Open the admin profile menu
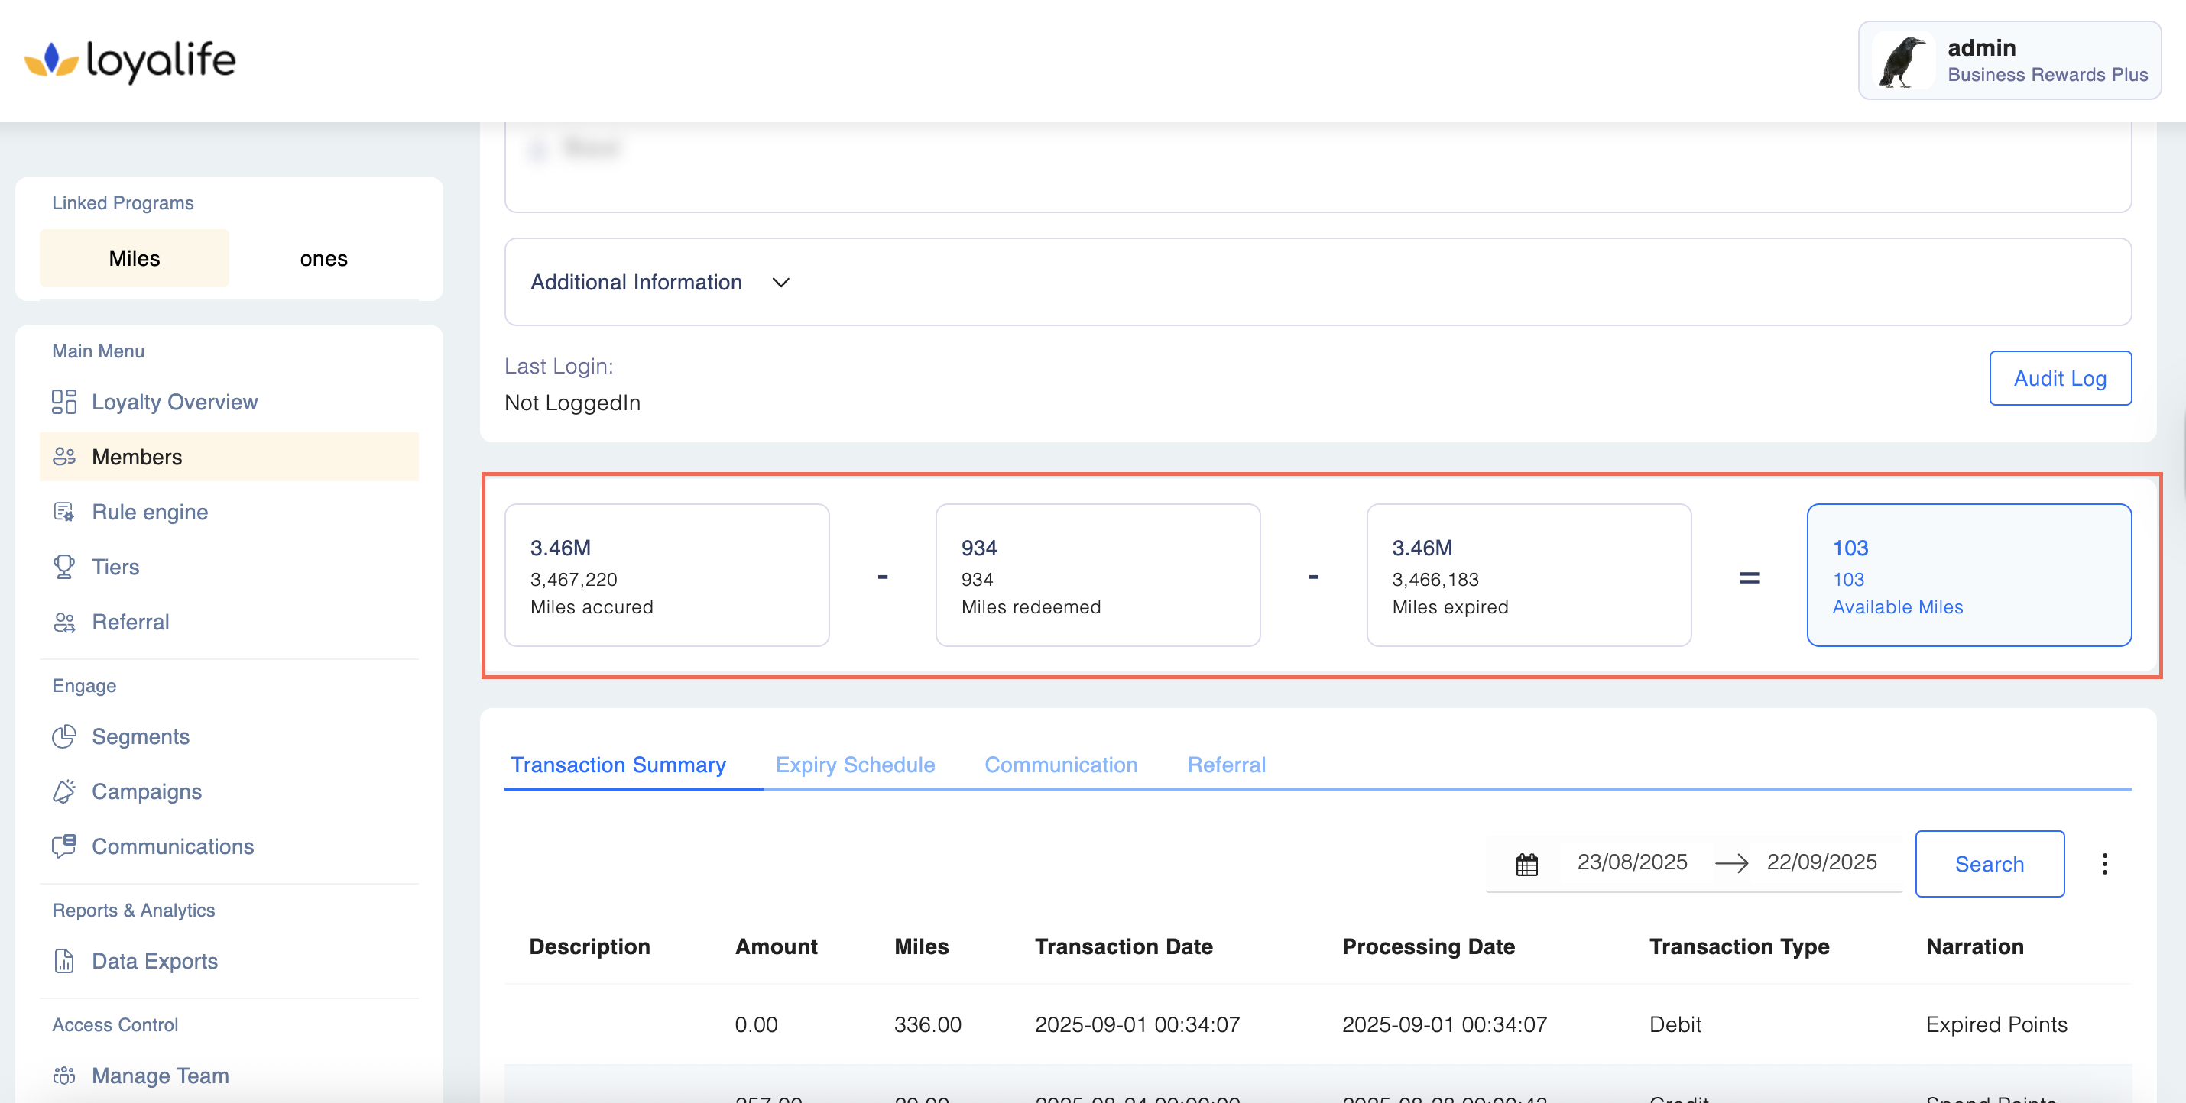 tap(2009, 60)
